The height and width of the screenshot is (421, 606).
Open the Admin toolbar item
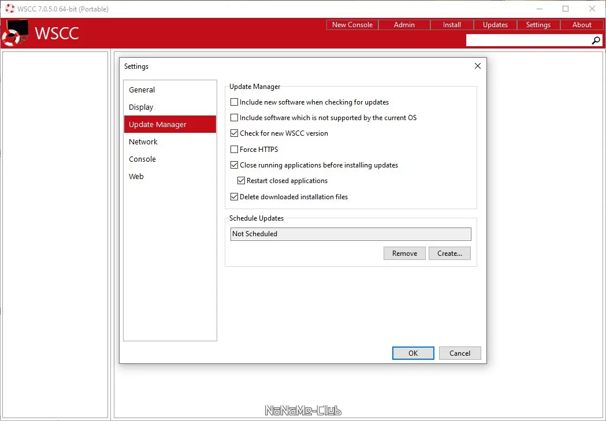point(404,25)
